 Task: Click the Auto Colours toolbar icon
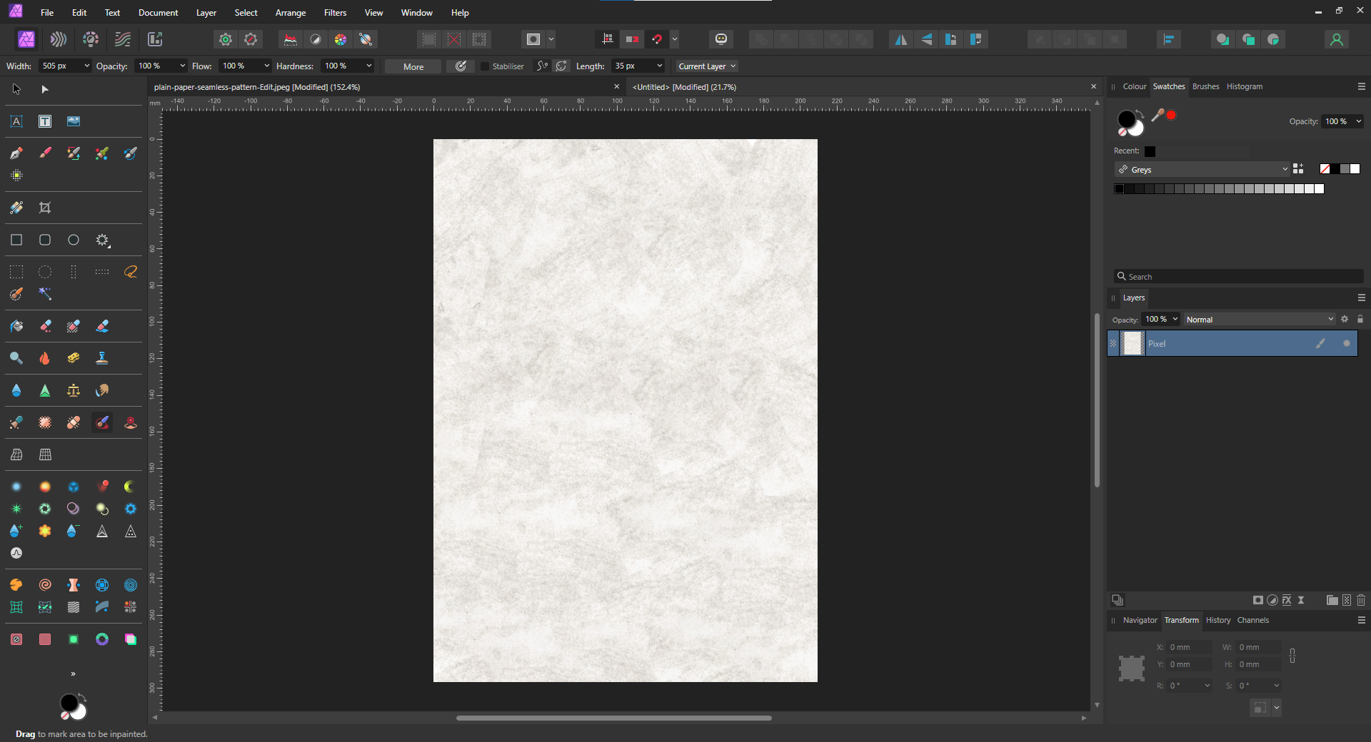[x=341, y=39]
